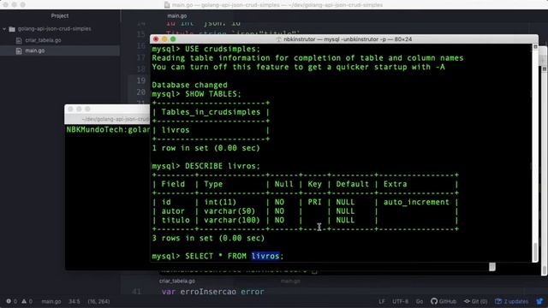Open go-to-line via 34:5 cursor position
Image resolution: width=548 pixels, height=308 pixels.
tap(74, 301)
